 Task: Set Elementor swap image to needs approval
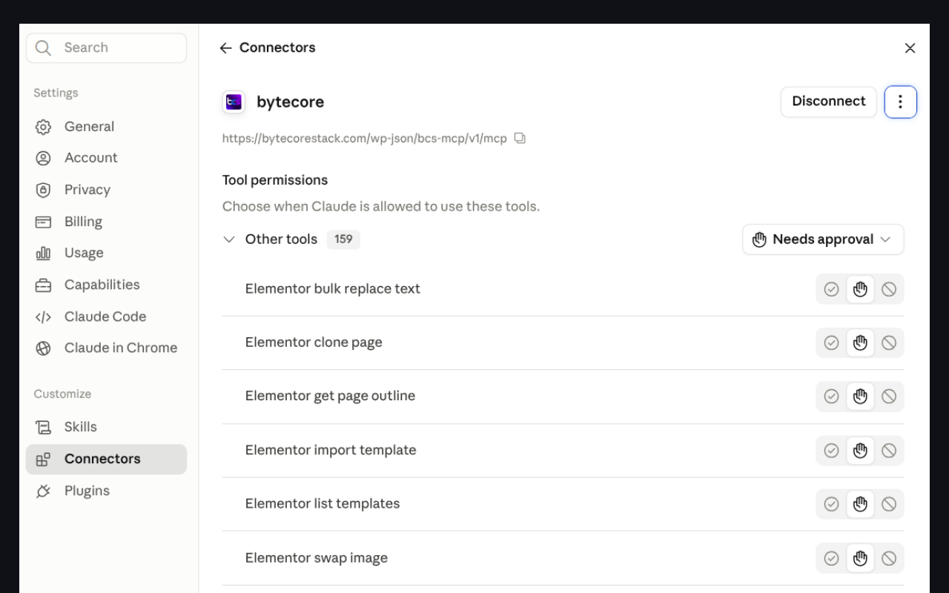click(x=860, y=558)
